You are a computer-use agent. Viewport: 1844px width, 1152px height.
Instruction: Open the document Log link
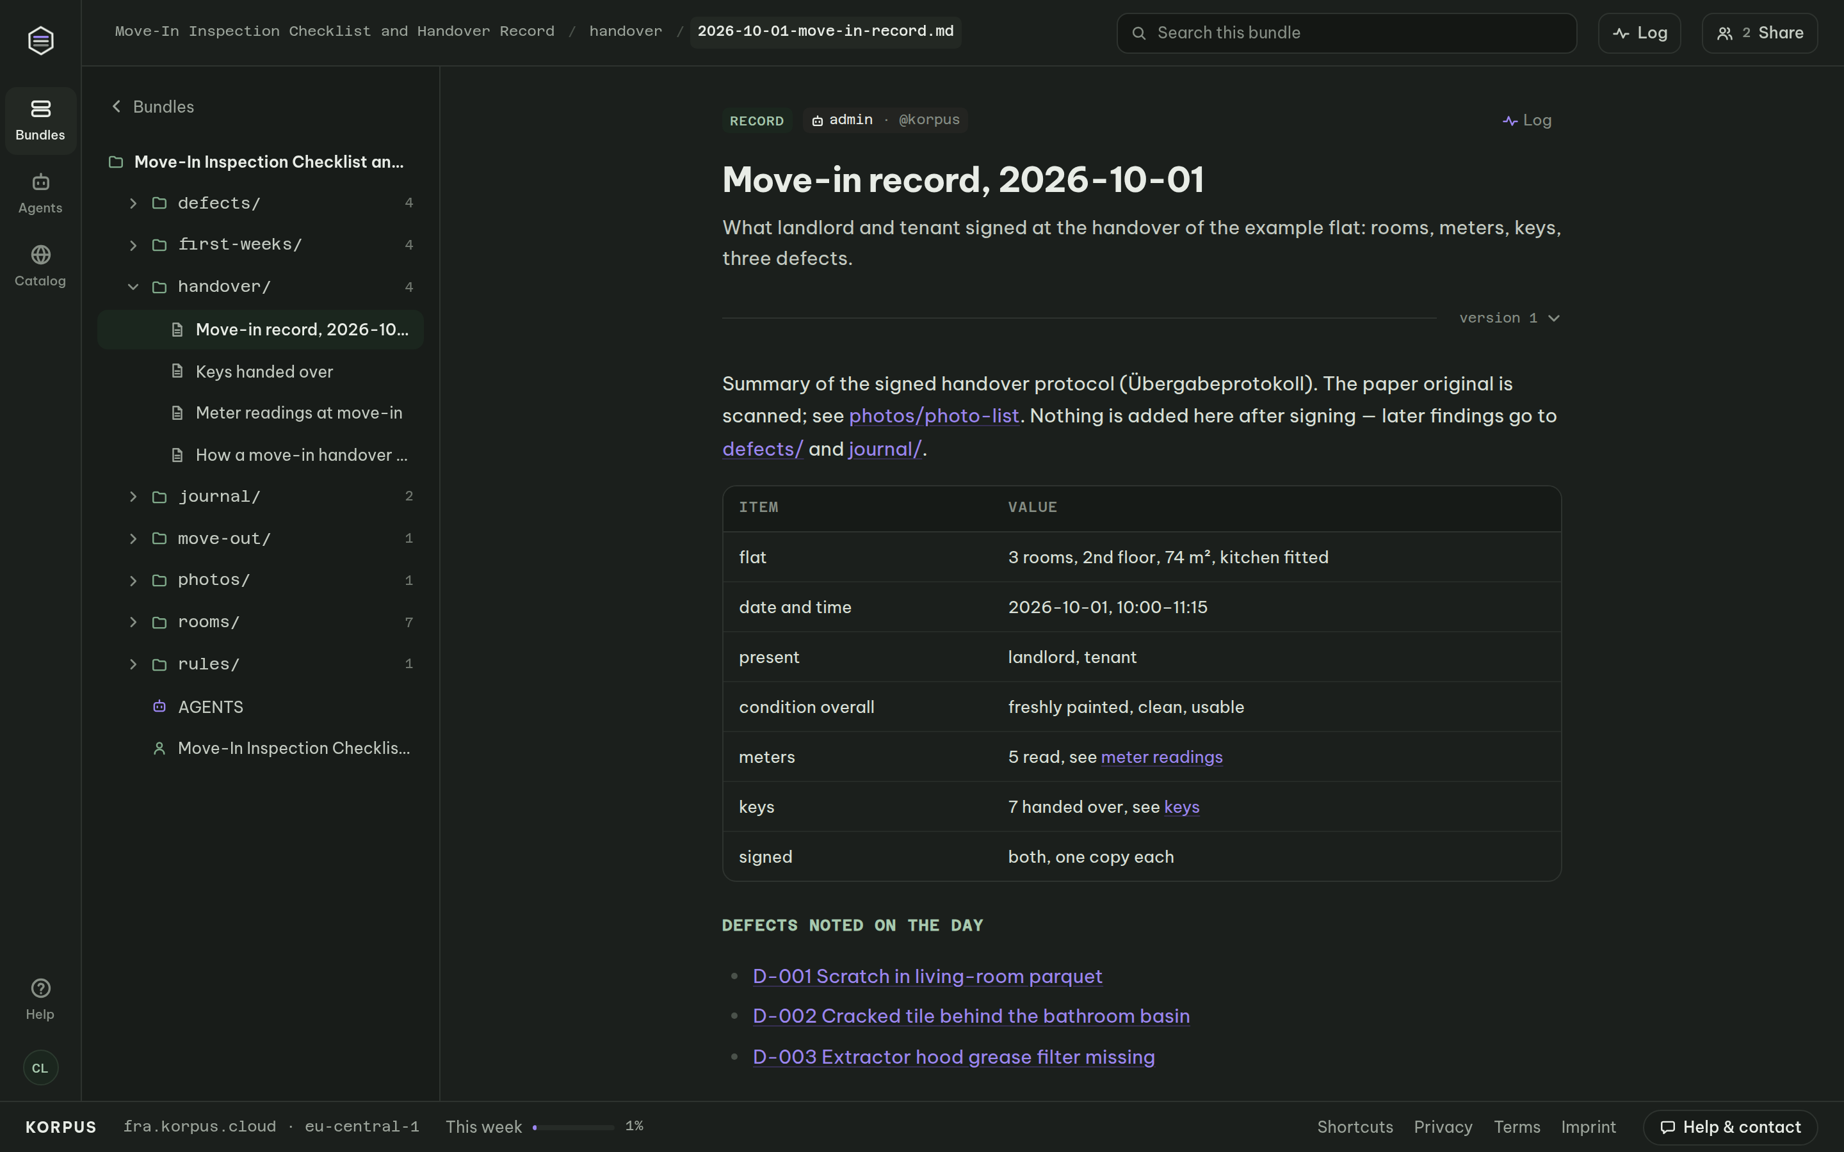pos(1527,120)
